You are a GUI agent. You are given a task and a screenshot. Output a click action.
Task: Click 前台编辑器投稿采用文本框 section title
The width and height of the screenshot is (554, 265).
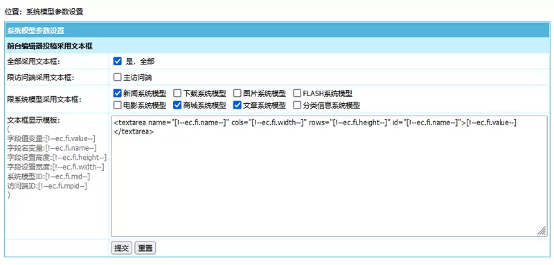(50, 46)
